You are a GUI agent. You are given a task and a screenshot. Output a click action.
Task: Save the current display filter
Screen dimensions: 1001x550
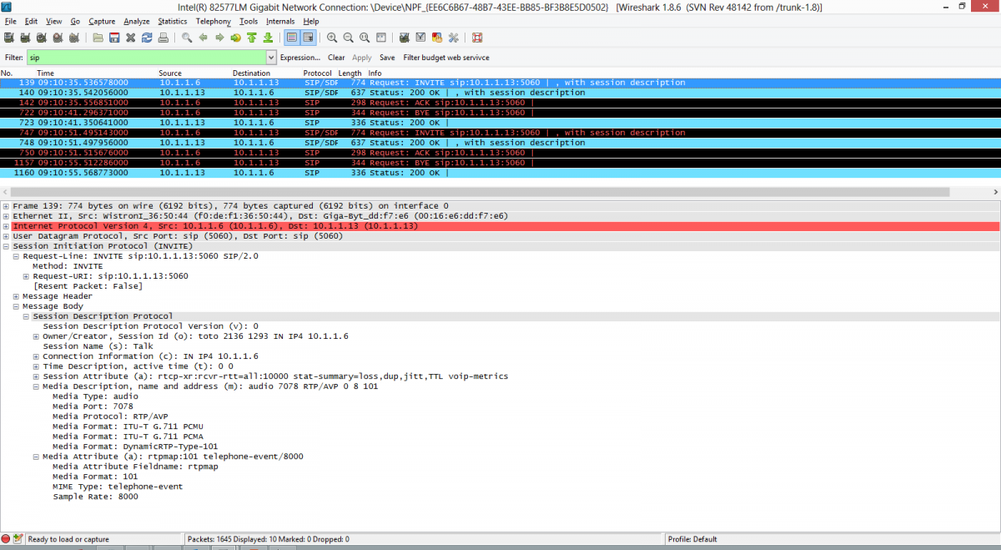point(387,58)
